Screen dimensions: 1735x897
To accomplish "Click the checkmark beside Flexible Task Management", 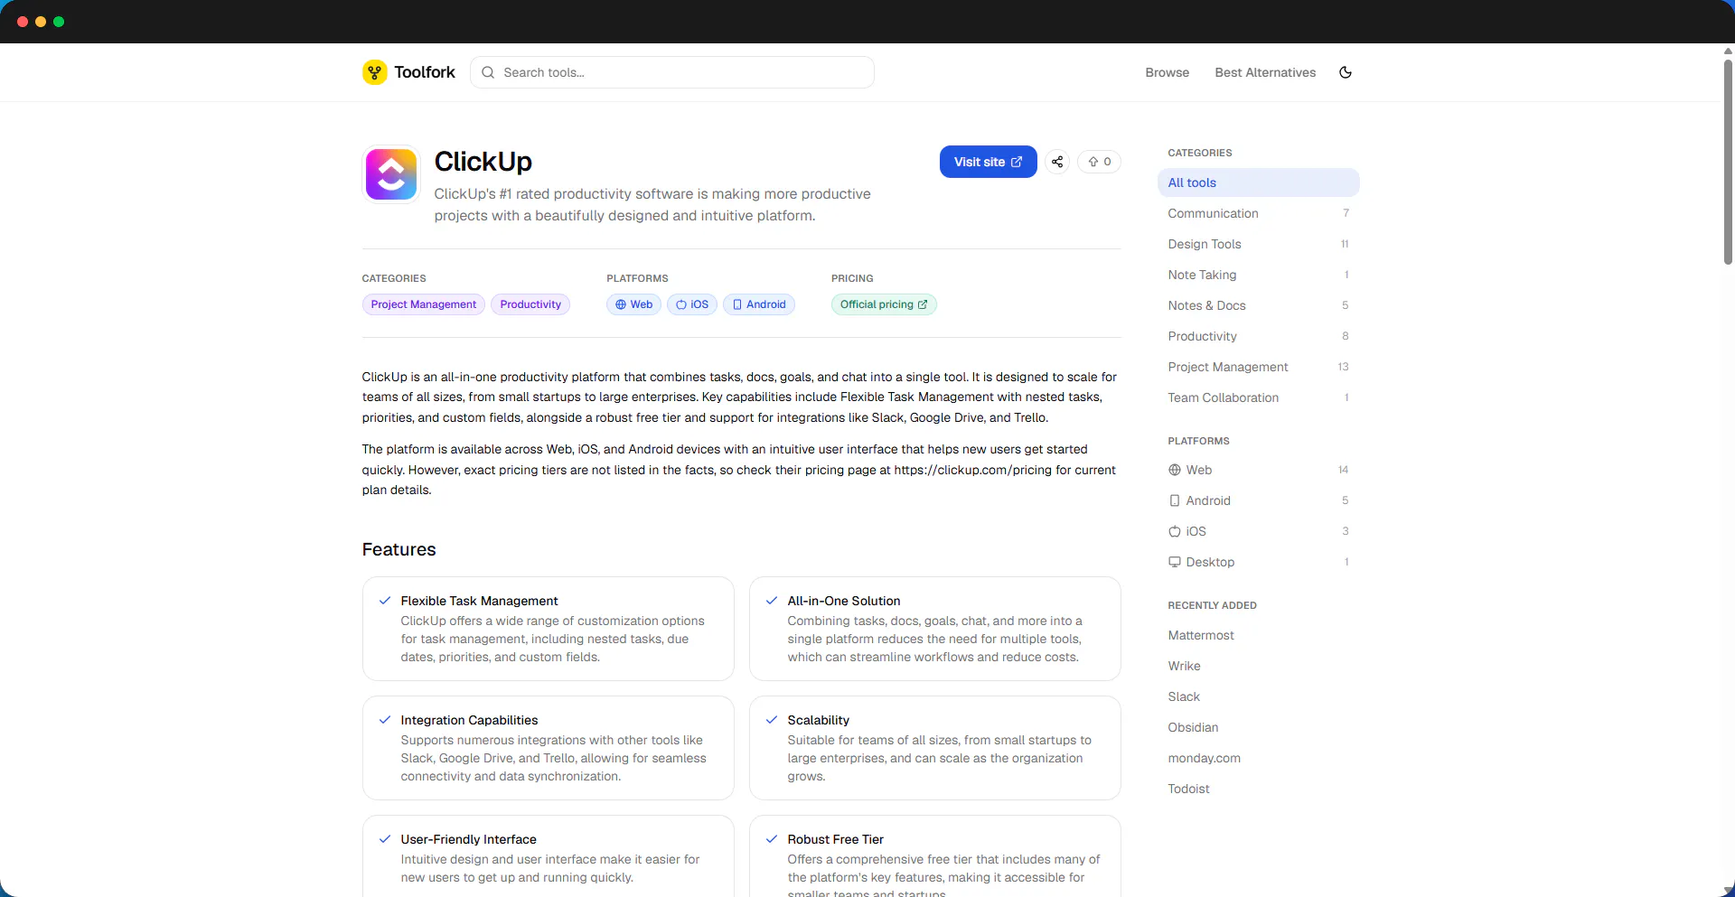I will click(385, 601).
